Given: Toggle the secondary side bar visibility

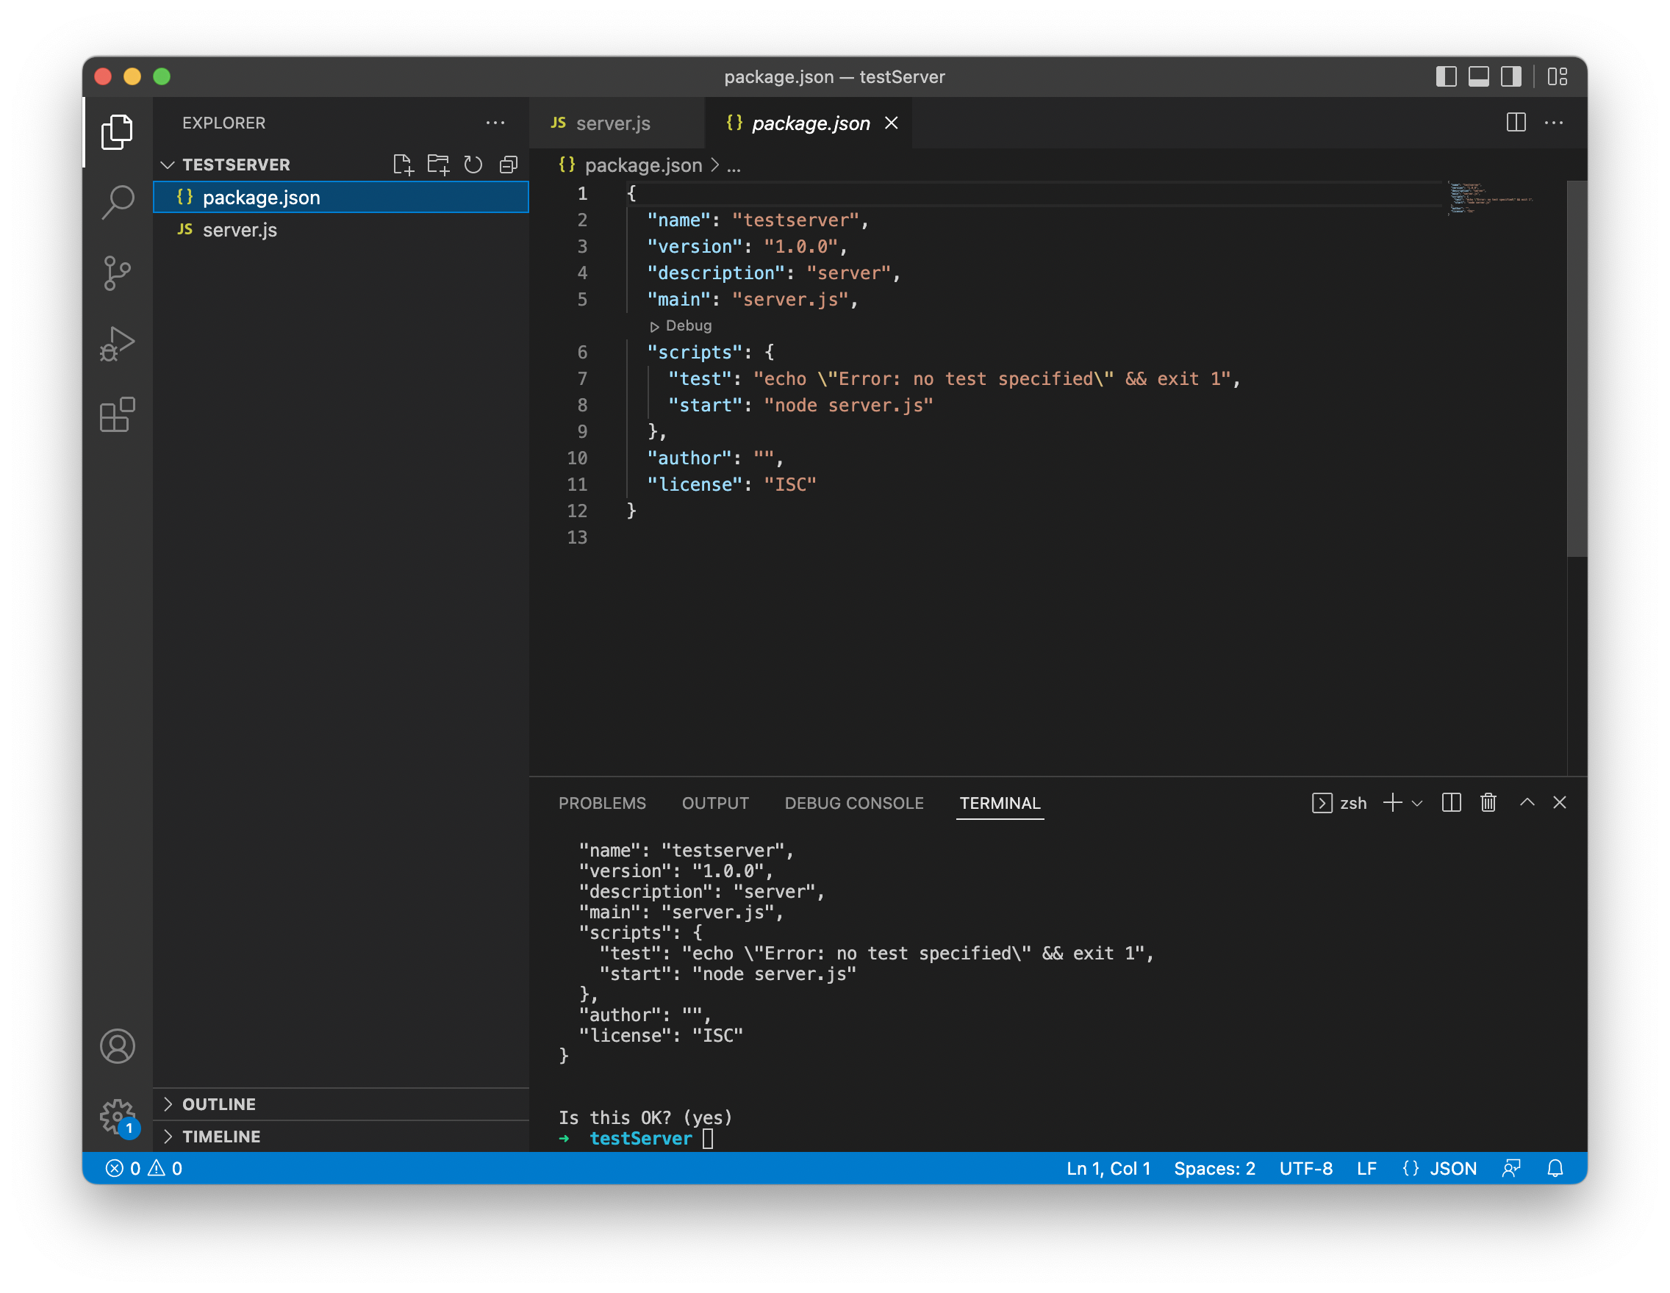Looking at the screenshot, I should 1511,76.
